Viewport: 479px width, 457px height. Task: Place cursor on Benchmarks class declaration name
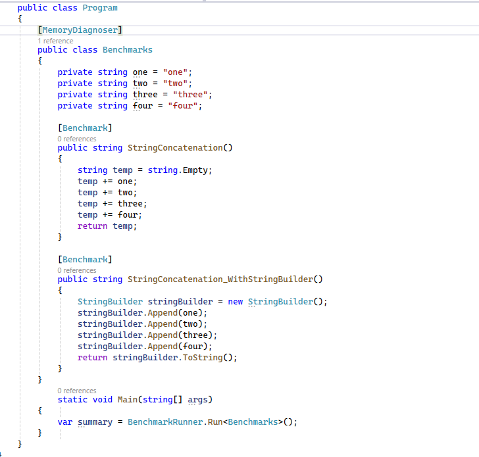click(127, 50)
